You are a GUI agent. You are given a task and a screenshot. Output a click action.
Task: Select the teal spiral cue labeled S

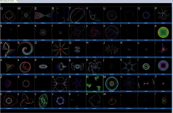[x=26, y=49]
